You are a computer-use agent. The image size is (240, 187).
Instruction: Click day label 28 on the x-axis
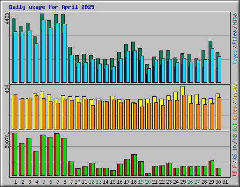[x=204, y=182]
